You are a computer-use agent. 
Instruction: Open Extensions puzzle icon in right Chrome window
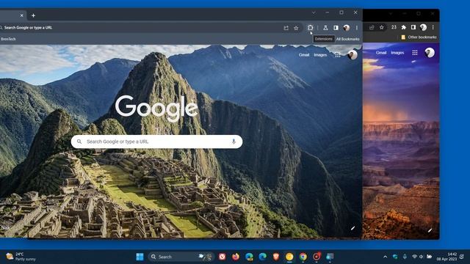[x=403, y=27]
